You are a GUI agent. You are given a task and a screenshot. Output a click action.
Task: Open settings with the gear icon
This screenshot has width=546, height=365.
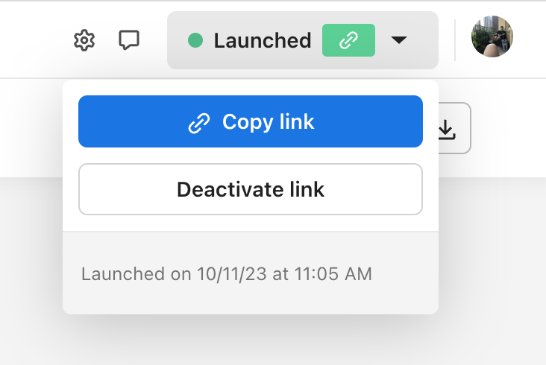(84, 40)
